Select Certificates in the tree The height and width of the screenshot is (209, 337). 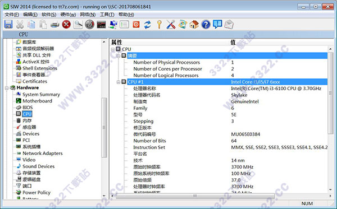click(35, 81)
